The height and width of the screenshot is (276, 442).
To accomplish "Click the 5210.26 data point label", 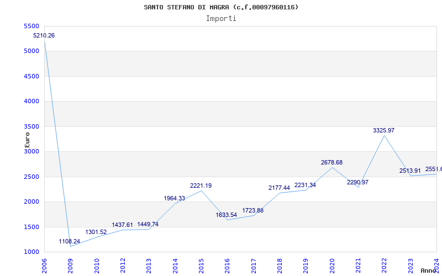I will [44, 35].
